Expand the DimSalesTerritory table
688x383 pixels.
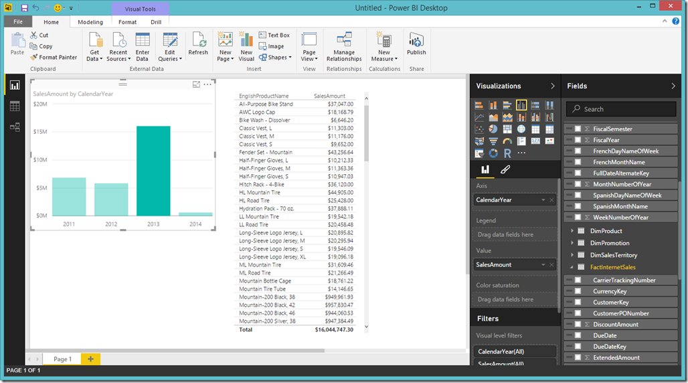572,254
